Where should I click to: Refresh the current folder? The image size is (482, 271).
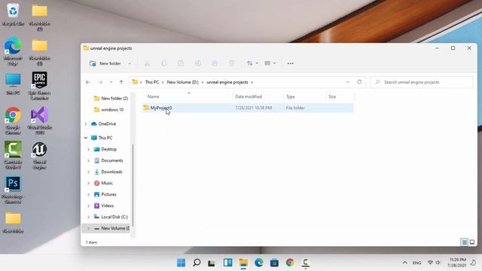pos(359,82)
